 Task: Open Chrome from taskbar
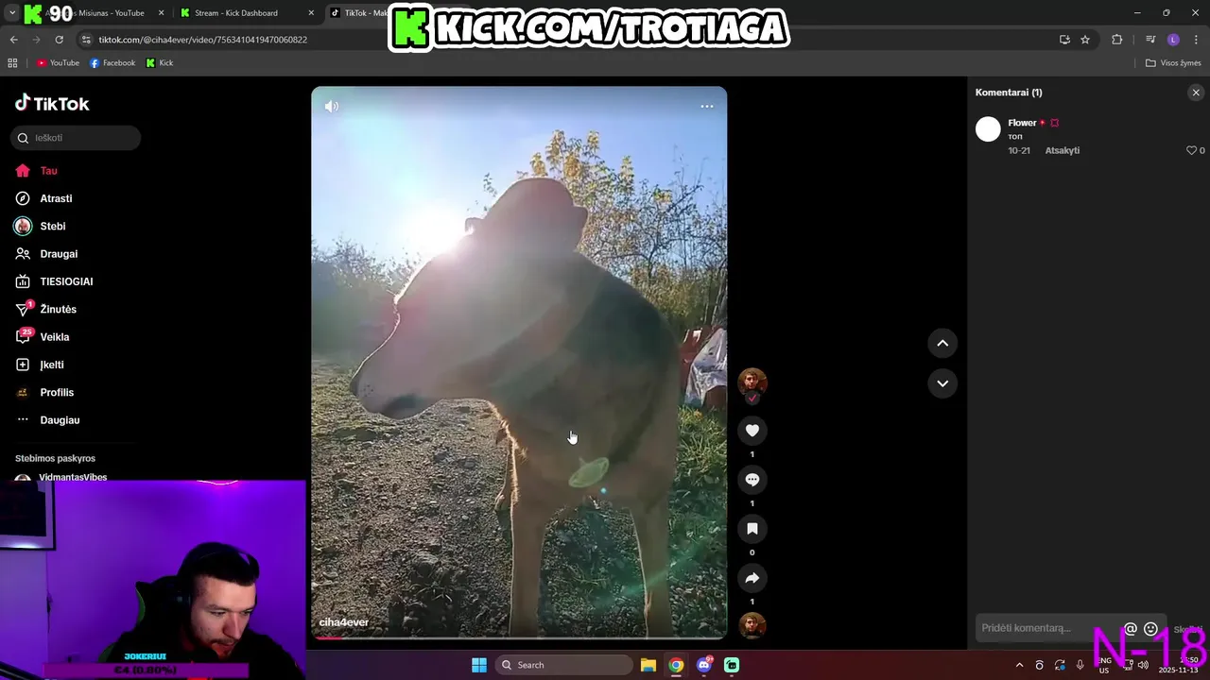coord(676,665)
